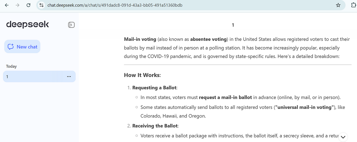Viewport: 357px width, 142px height.
Task: Click the "Receiving the Ballot" list heading
Action: pyautogui.click(x=155, y=126)
